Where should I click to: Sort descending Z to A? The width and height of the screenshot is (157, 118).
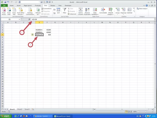pos(54,13)
